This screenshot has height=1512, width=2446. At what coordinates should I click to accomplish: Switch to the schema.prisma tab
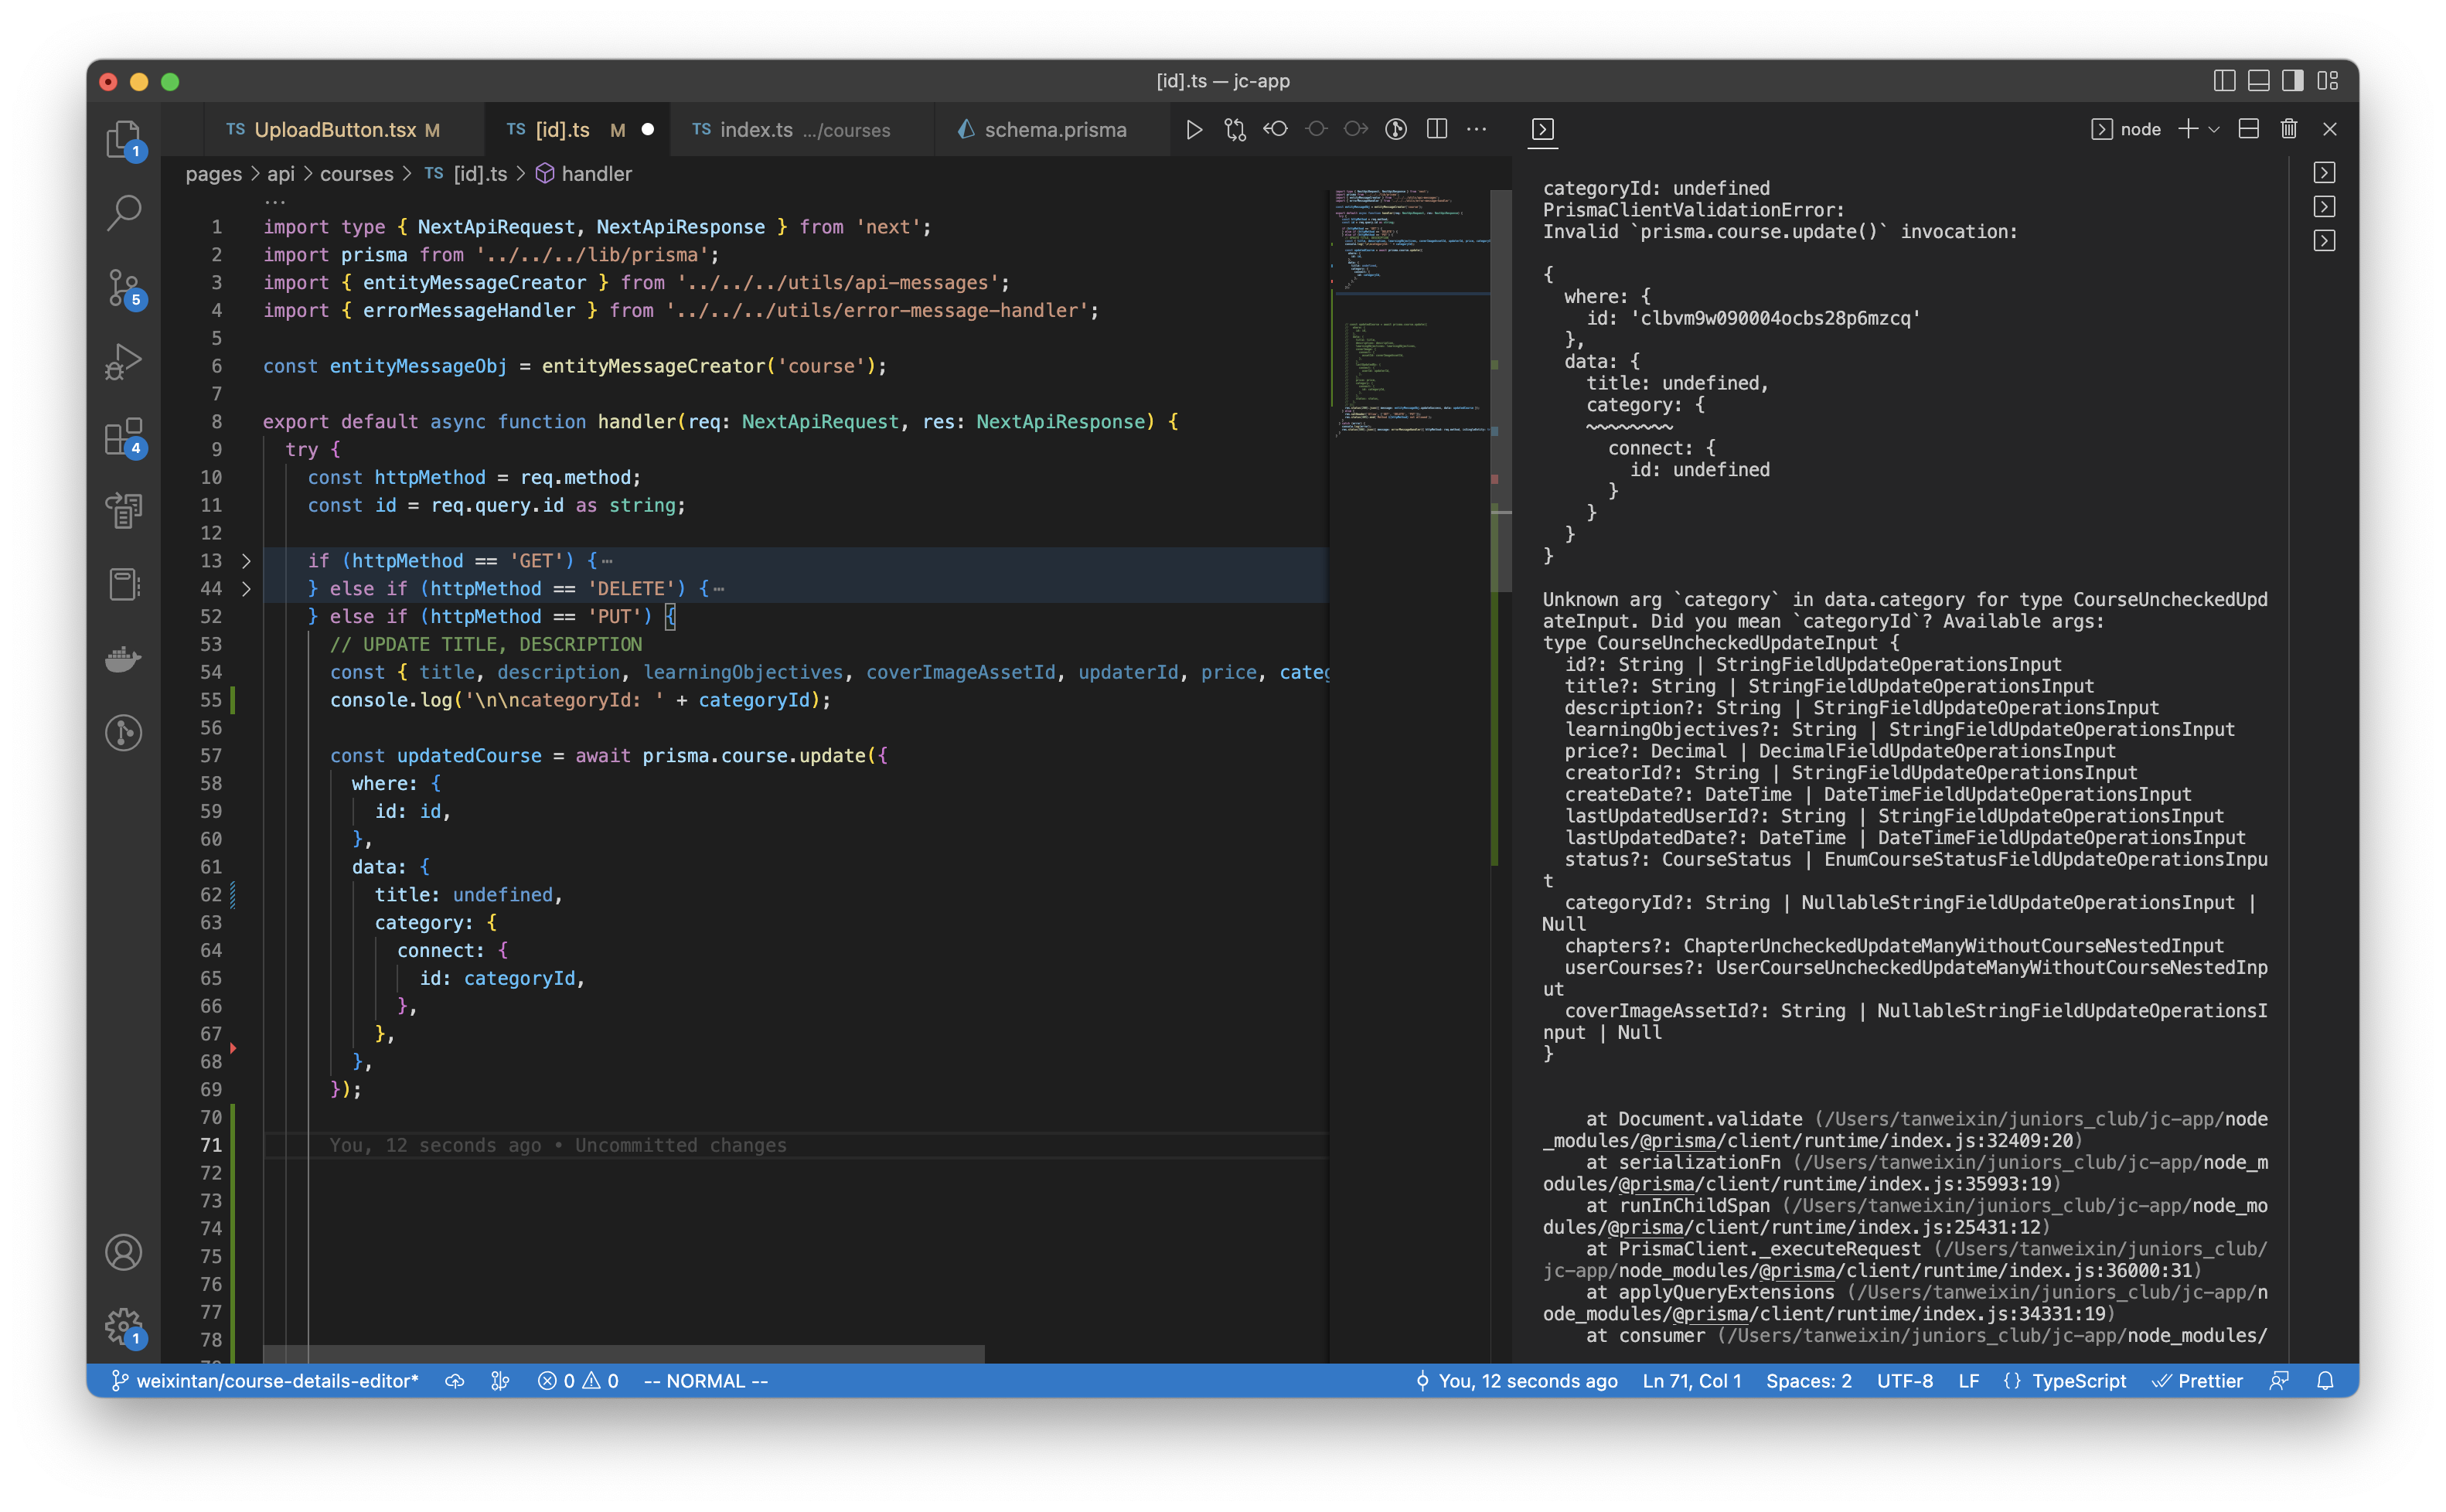(x=1054, y=129)
